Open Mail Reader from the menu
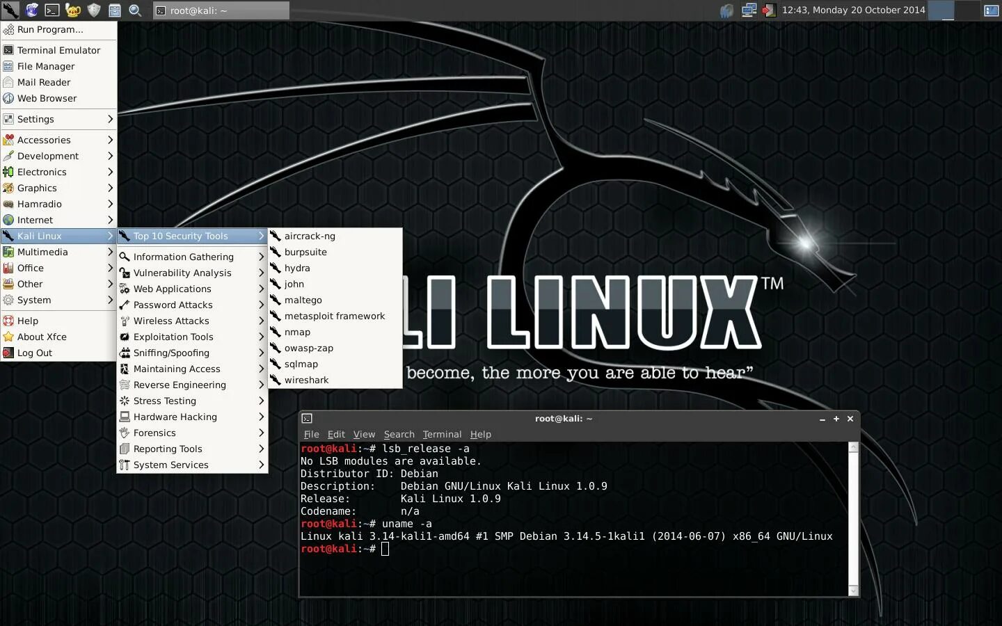Screen dimensions: 1002x626 pyautogui.click(x=58, y=82)
